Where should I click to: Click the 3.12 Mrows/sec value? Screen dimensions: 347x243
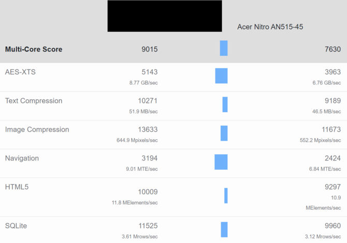tap(323, 237)
